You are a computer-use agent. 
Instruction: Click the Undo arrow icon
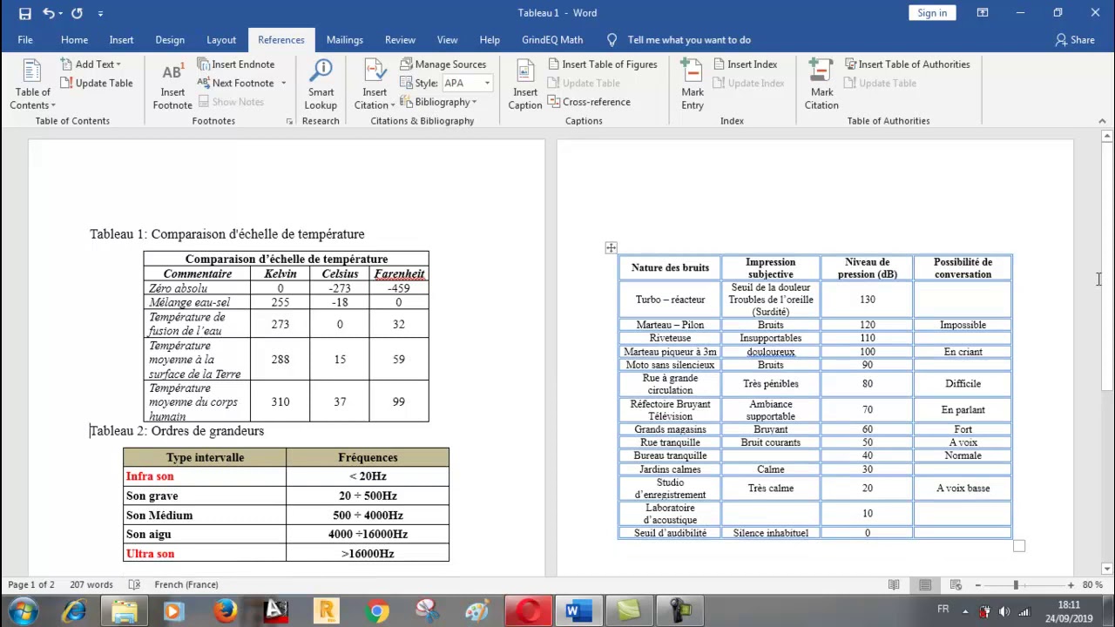[x=49, y=13]
